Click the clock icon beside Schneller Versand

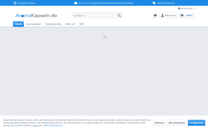pos(15,3)
